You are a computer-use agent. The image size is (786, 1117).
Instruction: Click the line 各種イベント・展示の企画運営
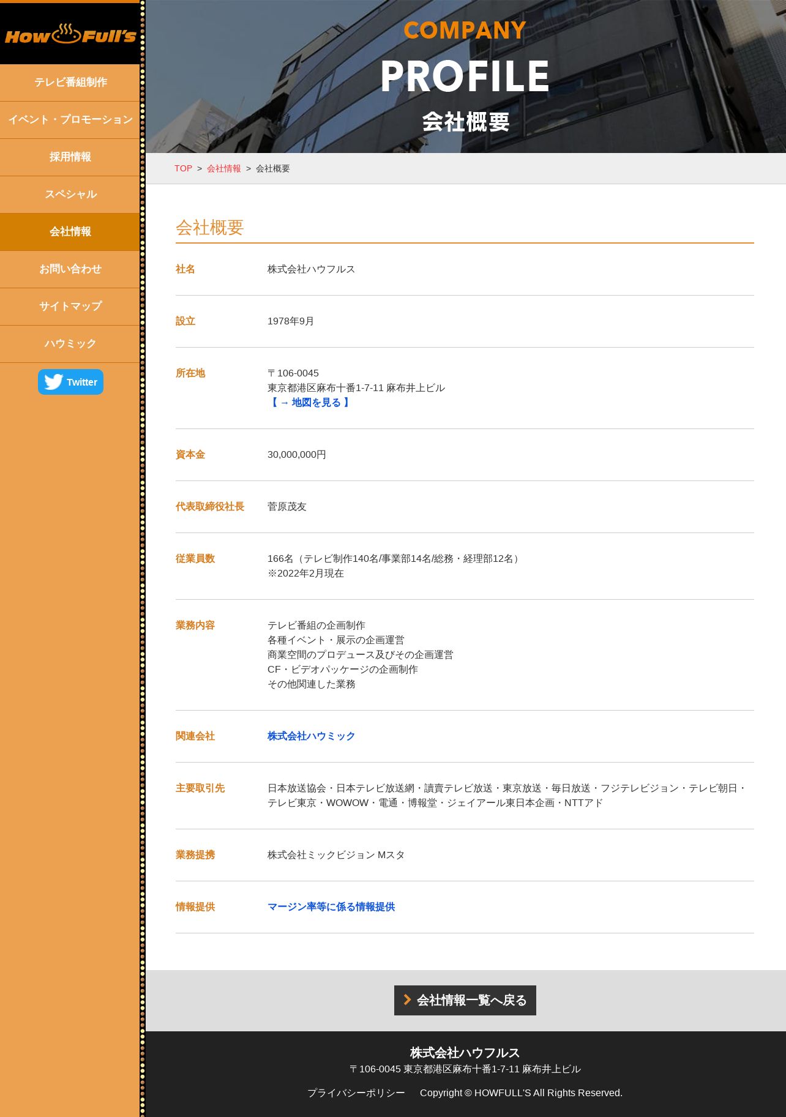[336, 640]
